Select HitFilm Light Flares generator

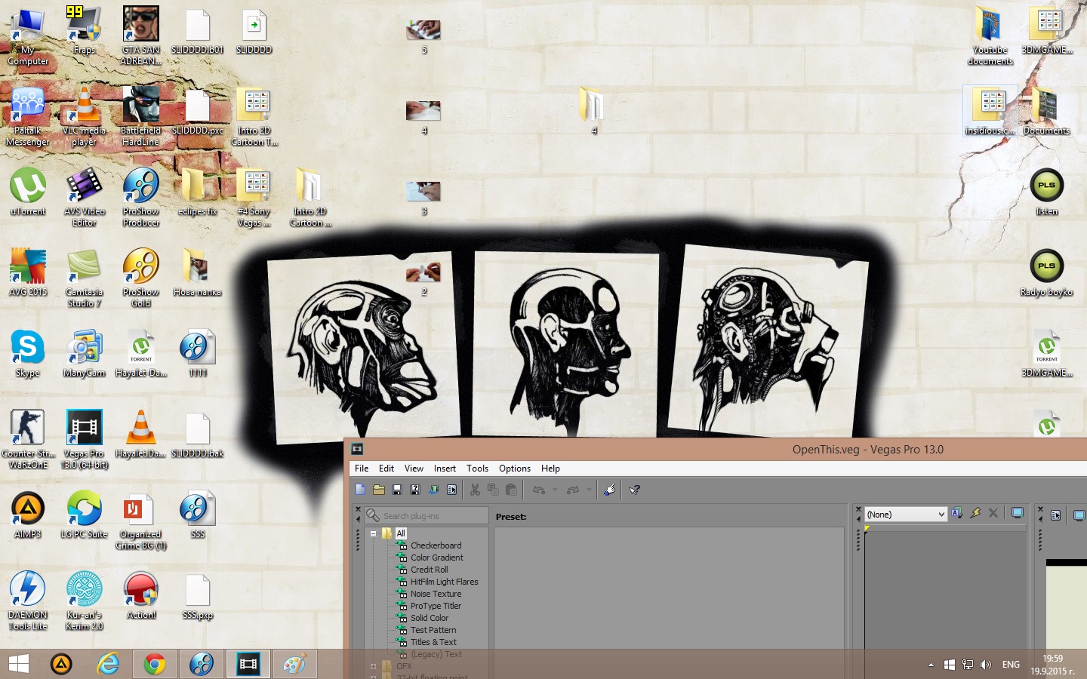coord(444,582)
